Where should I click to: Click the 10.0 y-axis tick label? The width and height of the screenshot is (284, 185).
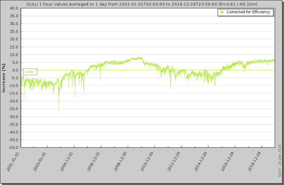coord(14,55)
